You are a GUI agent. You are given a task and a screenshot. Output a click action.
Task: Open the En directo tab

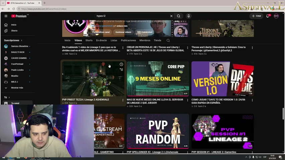click(102, 40)
